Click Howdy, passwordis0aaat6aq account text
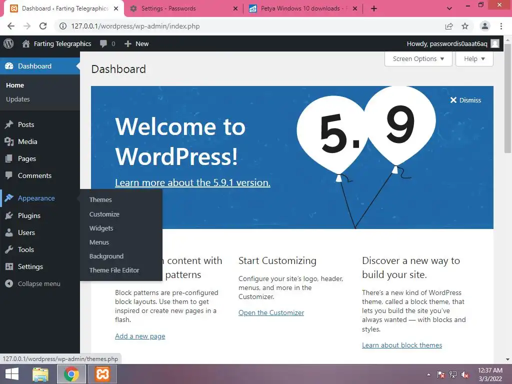 click(x=447, y=44)
